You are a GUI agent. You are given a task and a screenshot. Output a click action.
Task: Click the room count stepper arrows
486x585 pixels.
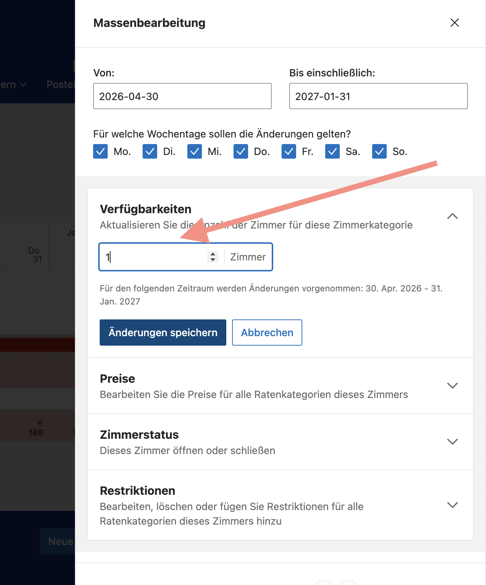pyautogui.click(x=213, y=257)
